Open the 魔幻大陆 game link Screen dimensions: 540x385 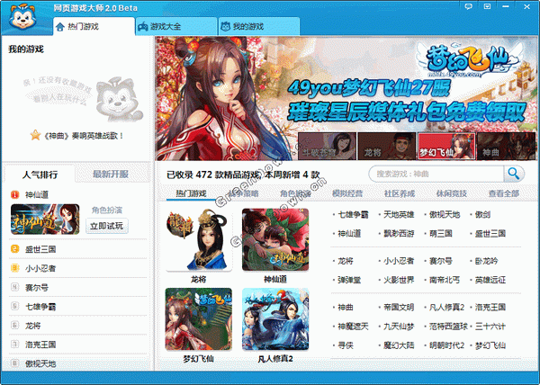[399, 345]
